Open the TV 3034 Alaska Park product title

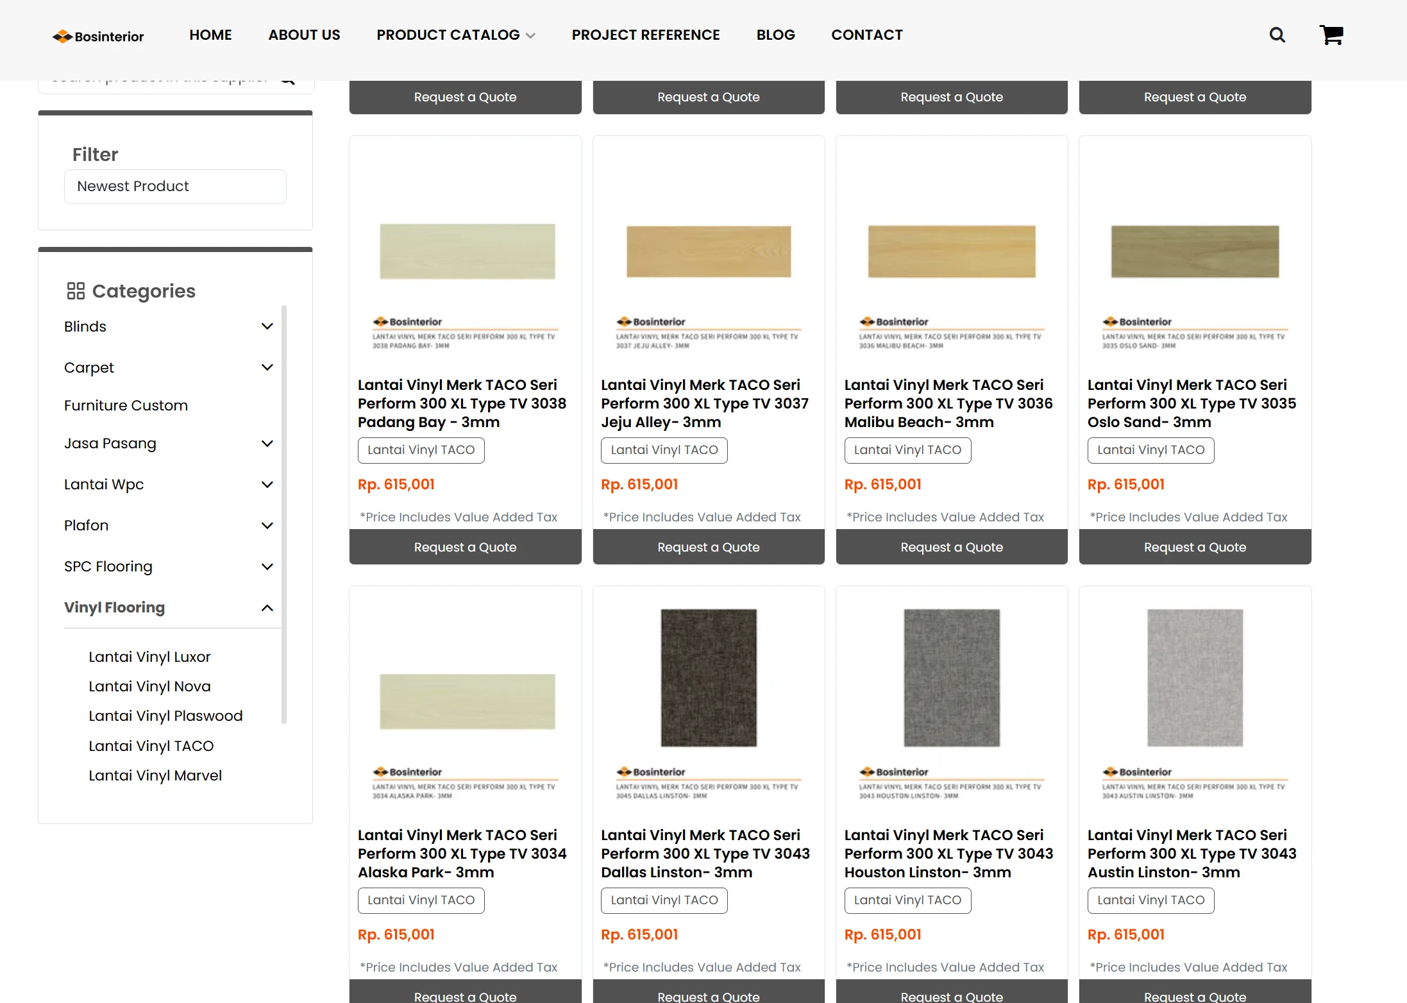tap(462, 854)
